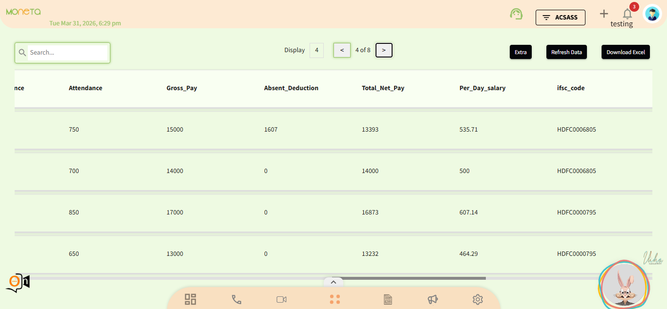The width and height of the screenshot is (667, 309).
Task: Go to previous page of table
Action: tap(342, 50)
